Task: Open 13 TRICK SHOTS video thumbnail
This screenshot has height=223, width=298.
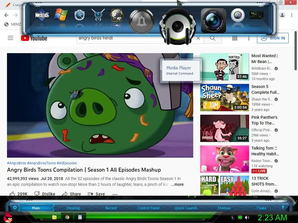Action: [224, 186]
